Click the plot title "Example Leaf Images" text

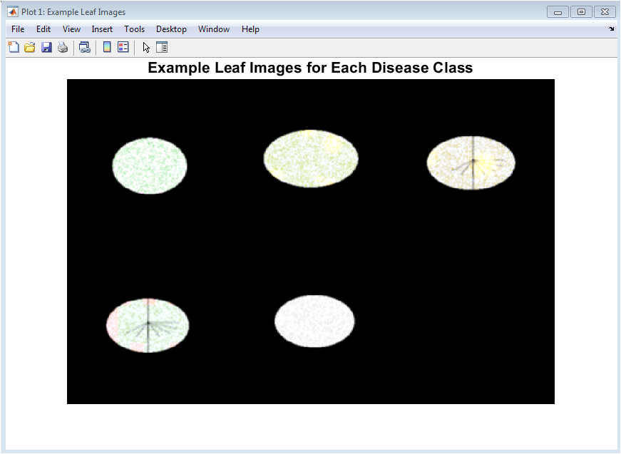click(x=310, y=68)
